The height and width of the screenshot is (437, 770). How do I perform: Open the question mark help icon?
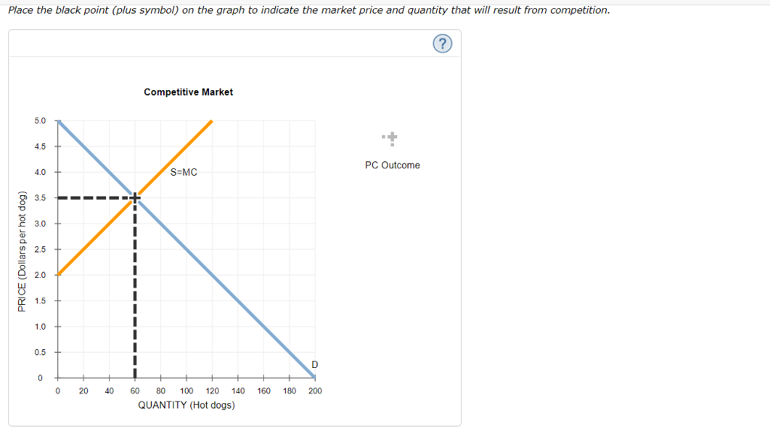(x=442, y=44)
